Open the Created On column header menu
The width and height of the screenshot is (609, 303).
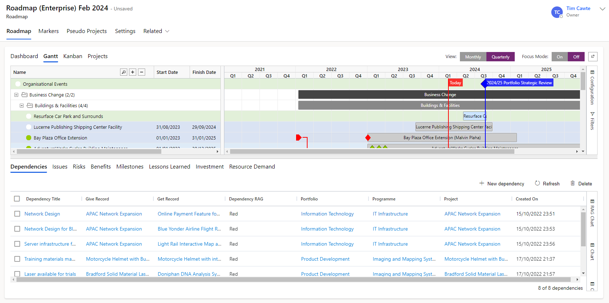click(527, 199)
